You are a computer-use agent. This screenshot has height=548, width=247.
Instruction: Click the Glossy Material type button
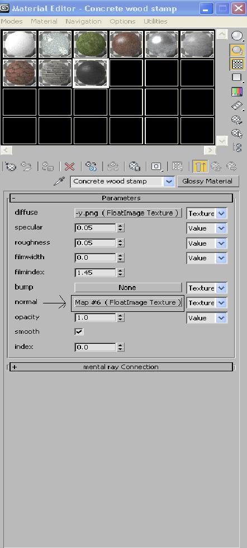207,181
